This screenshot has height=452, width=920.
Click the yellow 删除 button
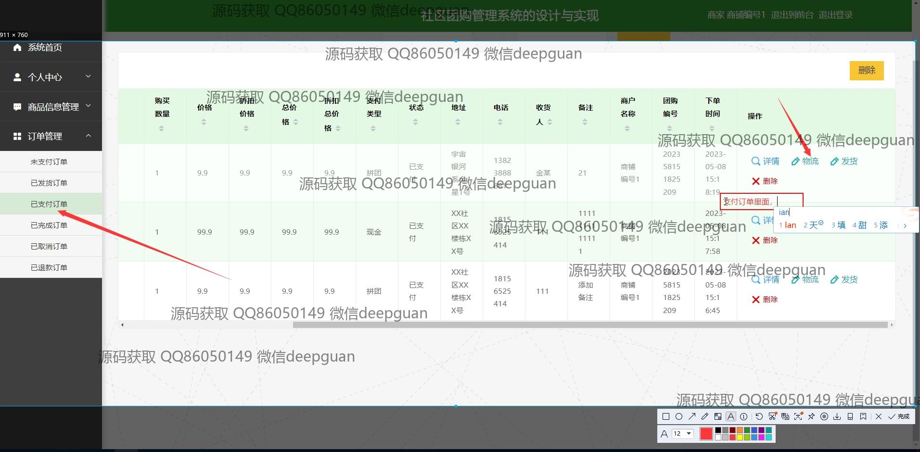[866, 70]
